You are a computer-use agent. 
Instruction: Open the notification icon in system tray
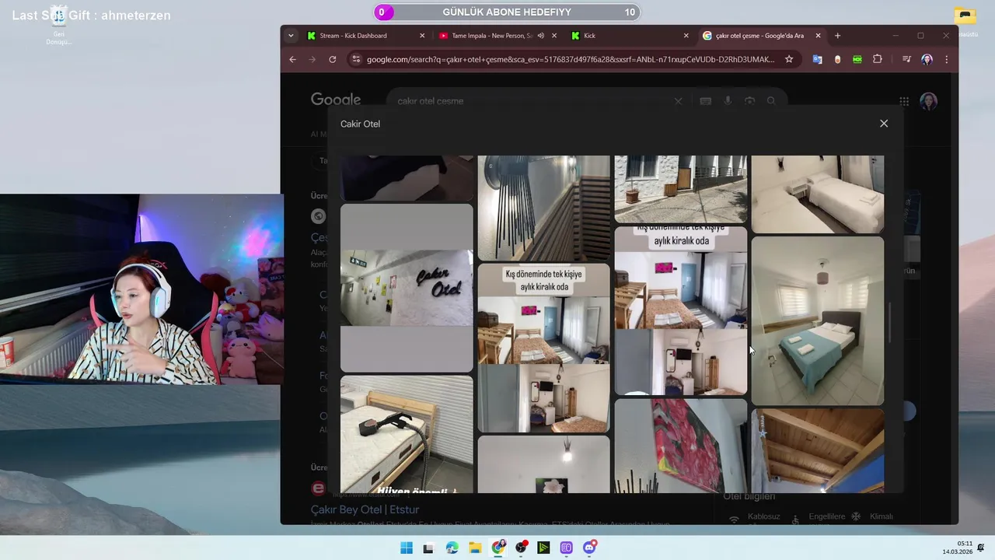982,548
